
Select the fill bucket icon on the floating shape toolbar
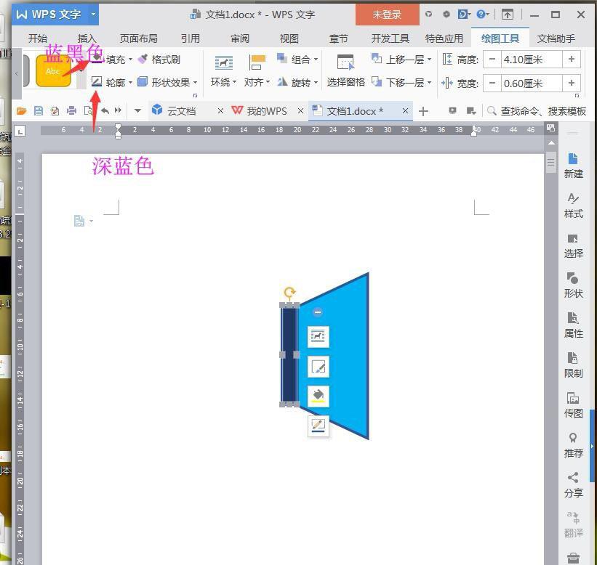(x=318, y=396)
